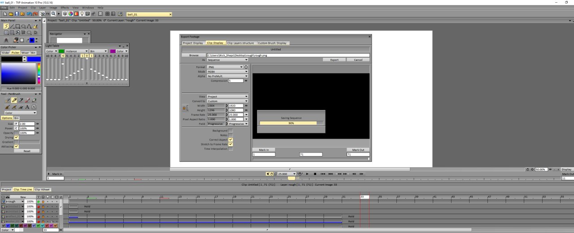Open the FX stack icon
The width and height of the screenshot is (574, 233).
coord(48,14)
